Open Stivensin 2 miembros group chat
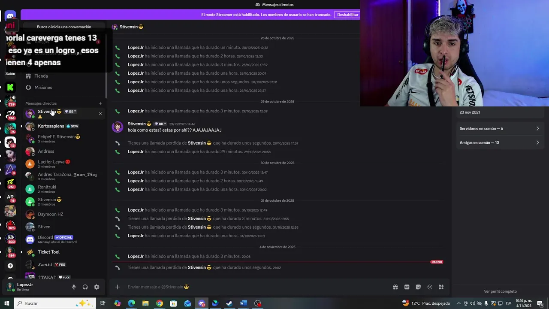Viewport: 549px width, 309px height. tap(63, 201)
